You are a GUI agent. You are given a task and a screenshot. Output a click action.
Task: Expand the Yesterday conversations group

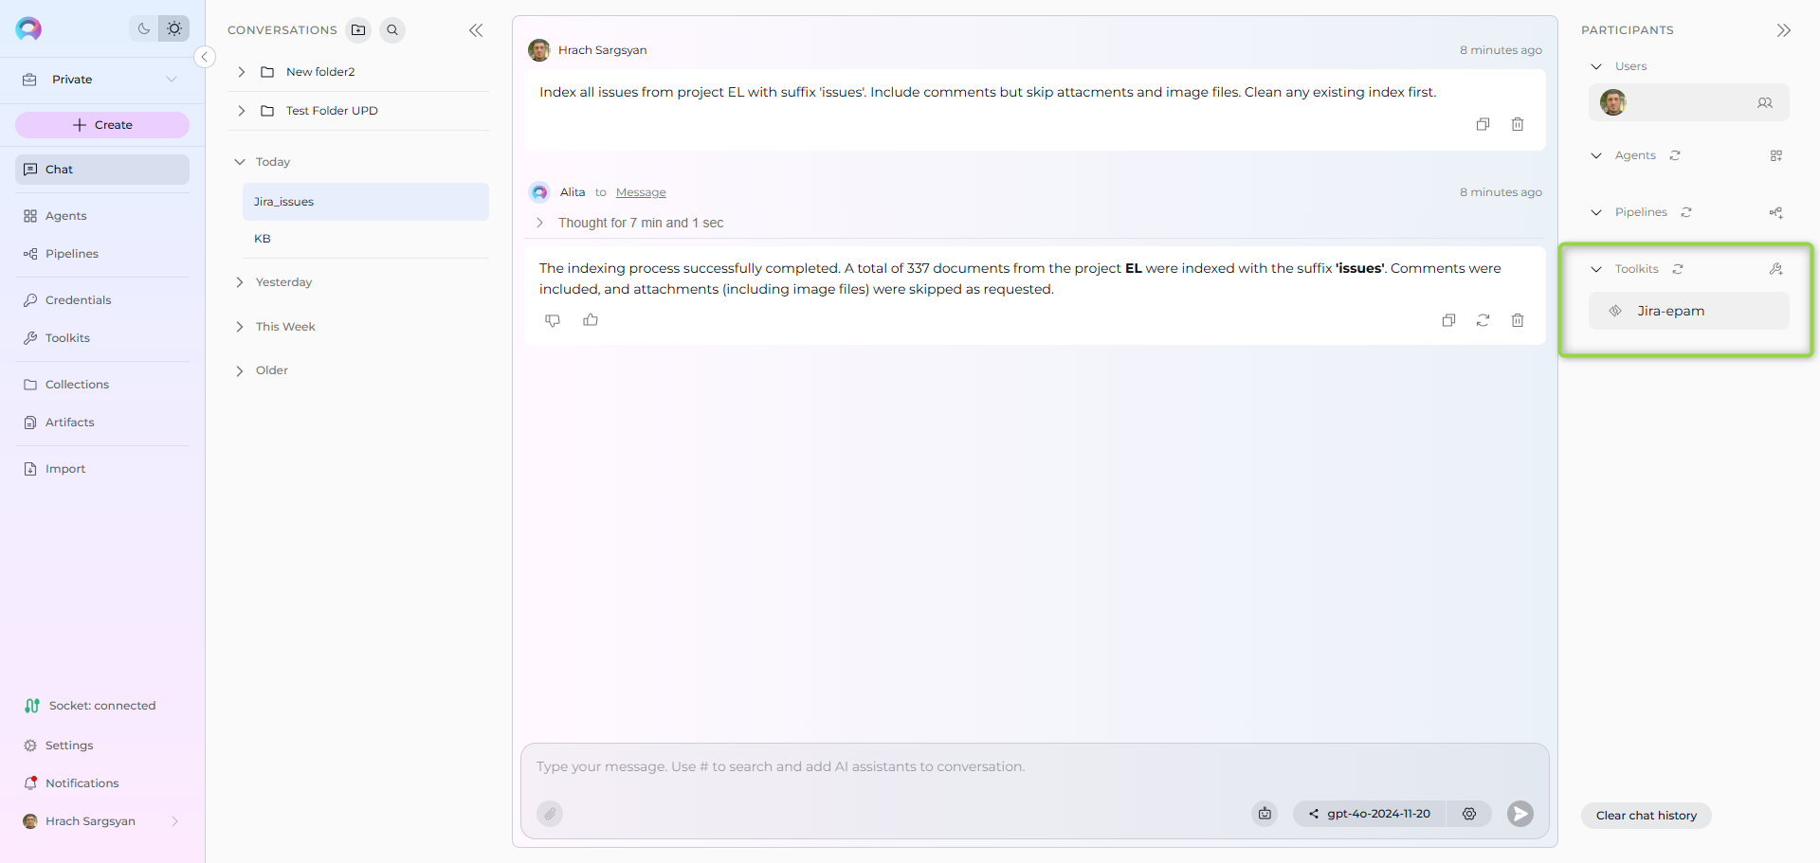pos(240,282)
